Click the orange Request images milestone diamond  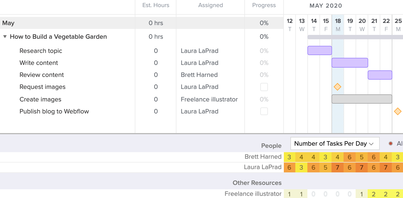pos(338,87)
